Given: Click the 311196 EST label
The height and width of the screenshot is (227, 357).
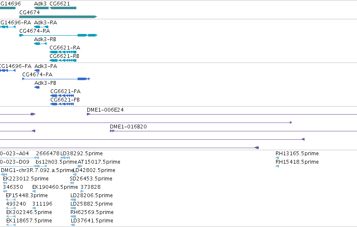Looking at the screenshot, I should click(42, 204).
